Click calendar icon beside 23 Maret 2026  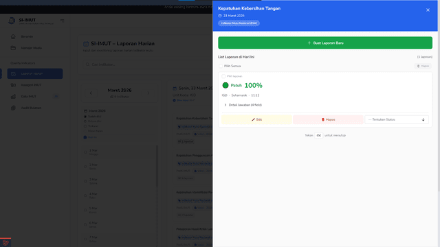pos(220,16)
